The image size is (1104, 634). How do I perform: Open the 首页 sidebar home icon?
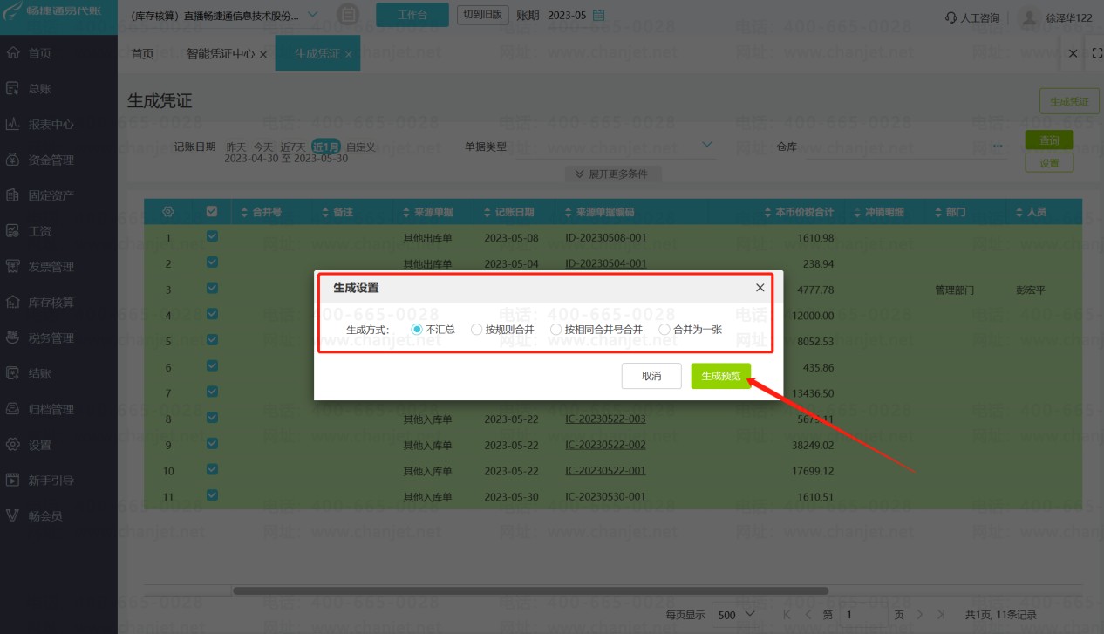click(x=13, y=53)
